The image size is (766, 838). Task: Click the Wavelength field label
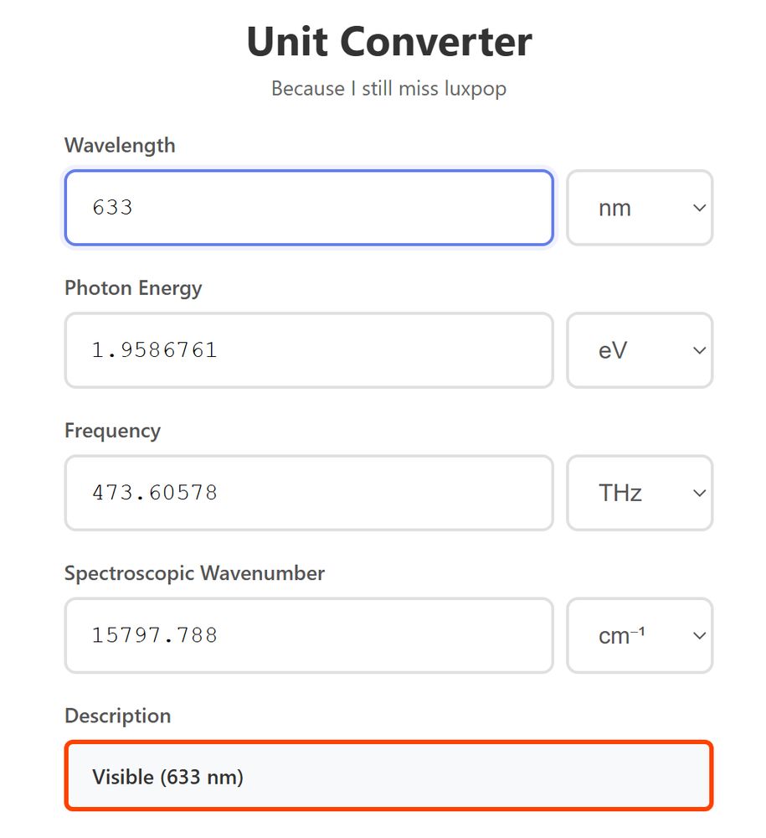click(x=120, y=145)
